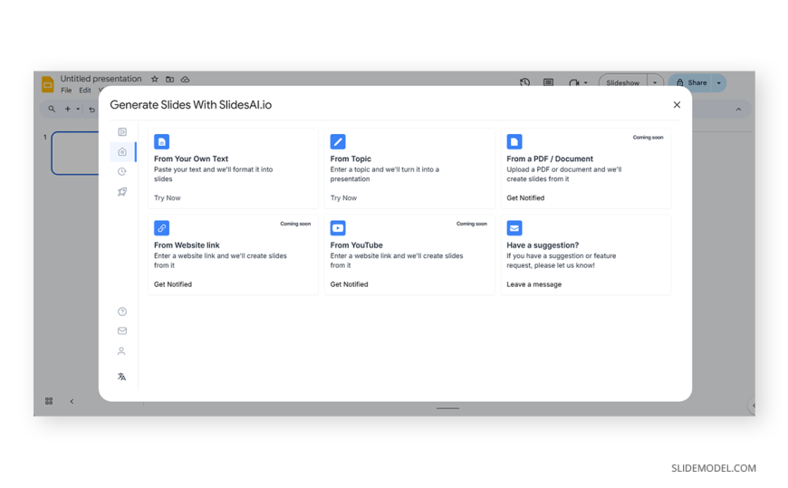
Task: Get Notified for From a PDF / Document
Action: 525,198
